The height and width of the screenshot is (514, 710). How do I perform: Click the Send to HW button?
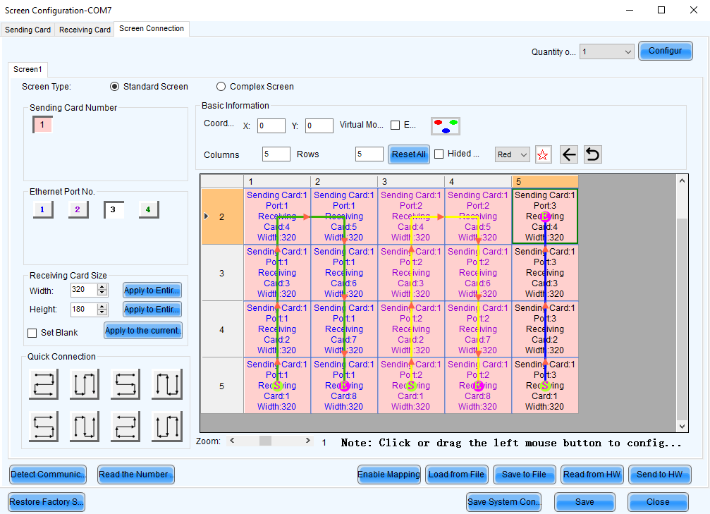click(660, 475)
